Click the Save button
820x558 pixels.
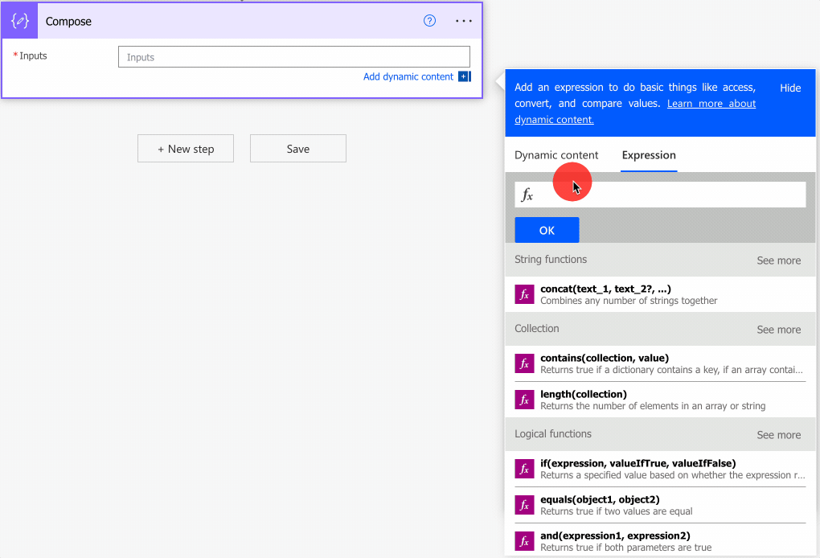tap(297, 149)
